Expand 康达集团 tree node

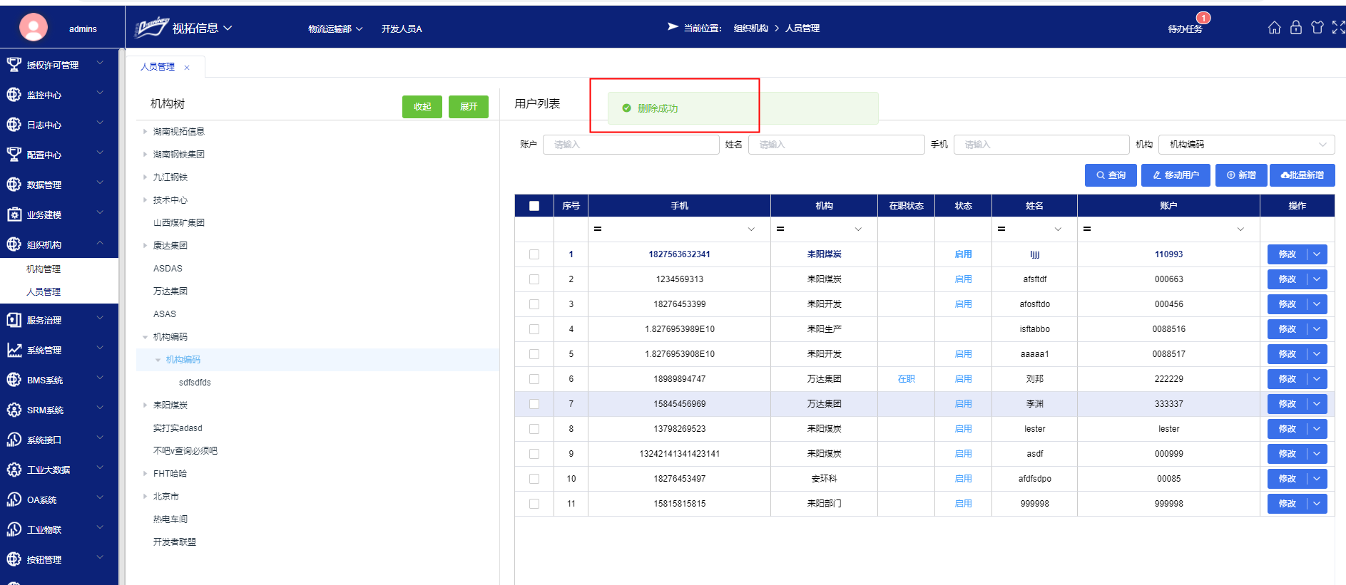145,246
